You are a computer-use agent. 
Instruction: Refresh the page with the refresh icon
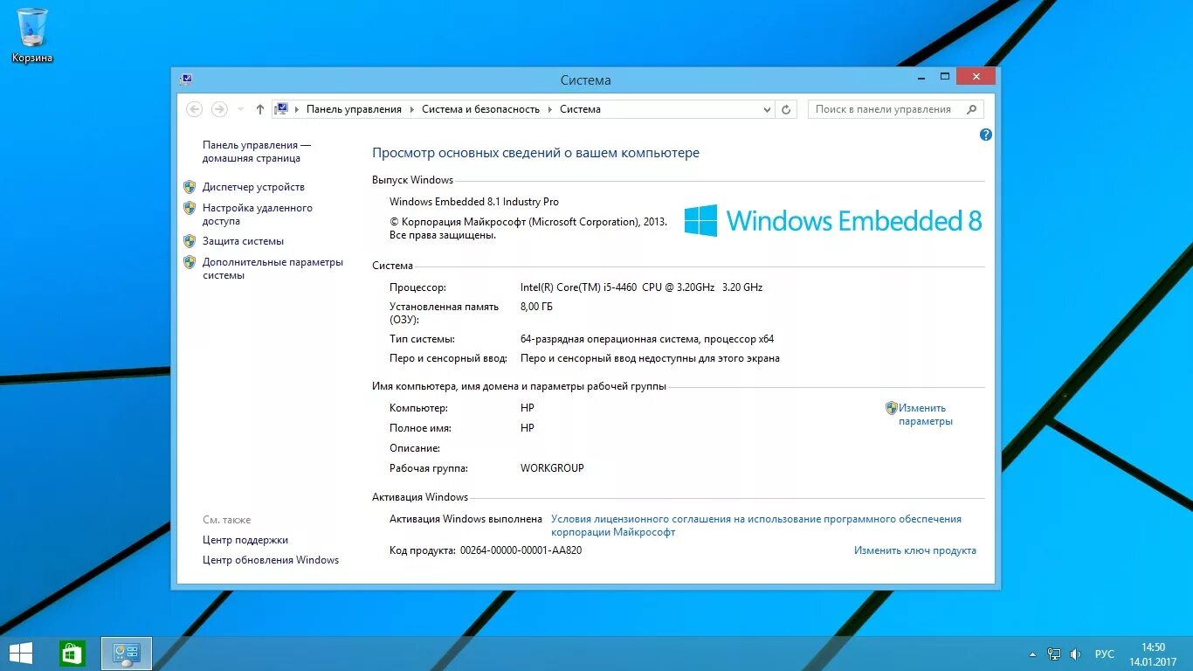click(x=785, y=108)
